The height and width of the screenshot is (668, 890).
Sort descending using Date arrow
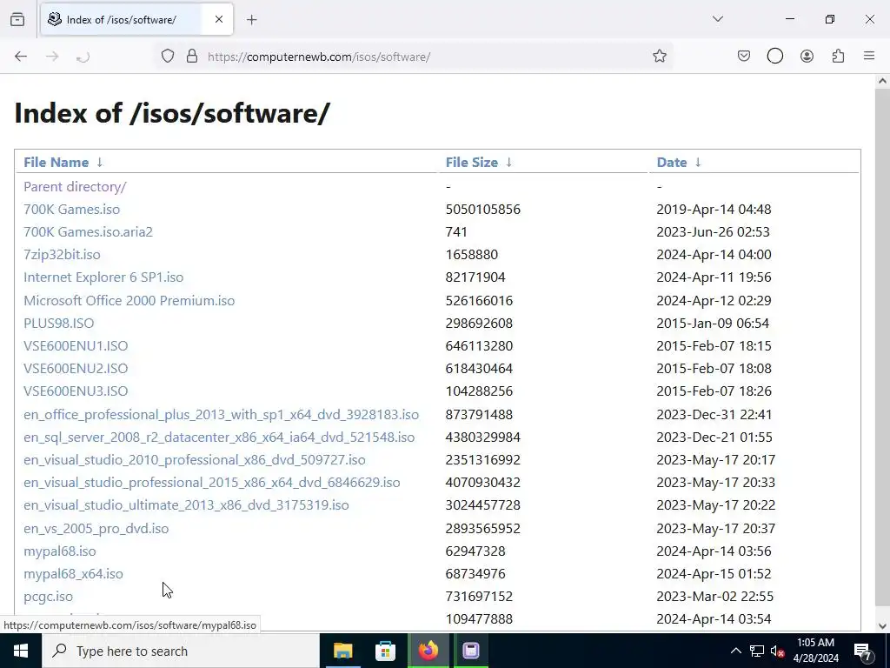click(698, 162)
